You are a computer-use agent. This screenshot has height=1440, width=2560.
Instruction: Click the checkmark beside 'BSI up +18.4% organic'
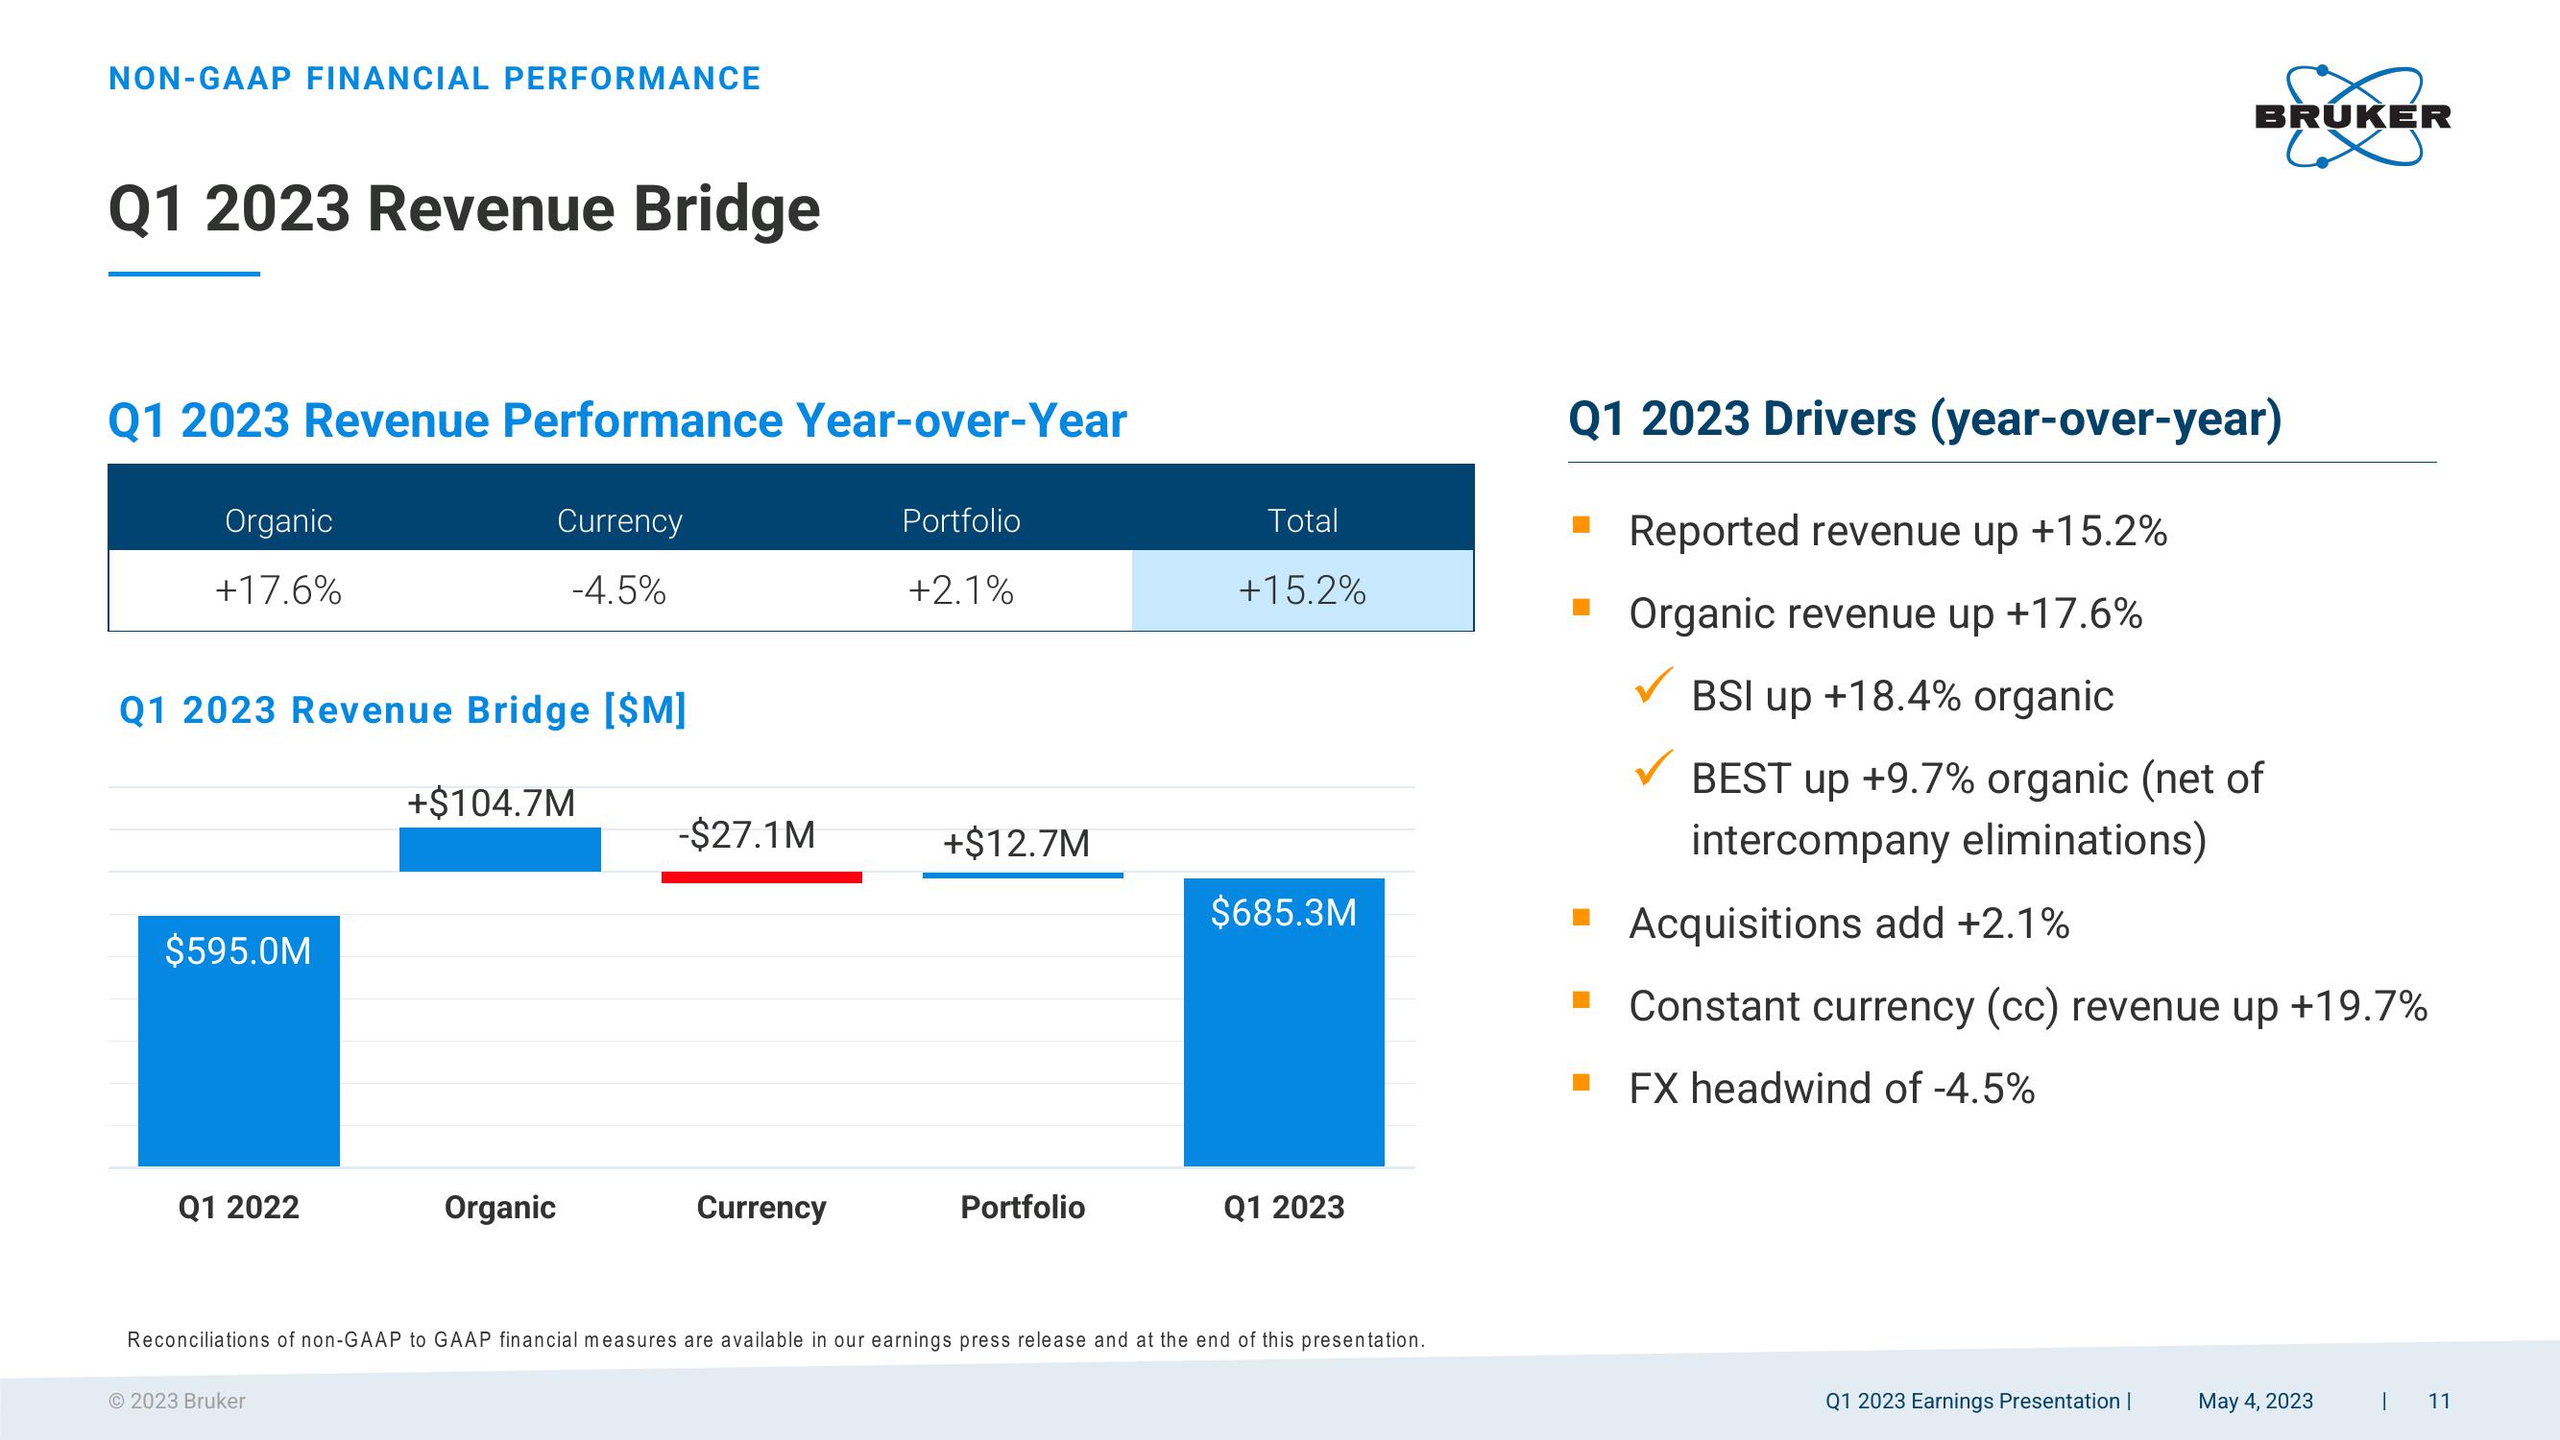click(1654, 684)
